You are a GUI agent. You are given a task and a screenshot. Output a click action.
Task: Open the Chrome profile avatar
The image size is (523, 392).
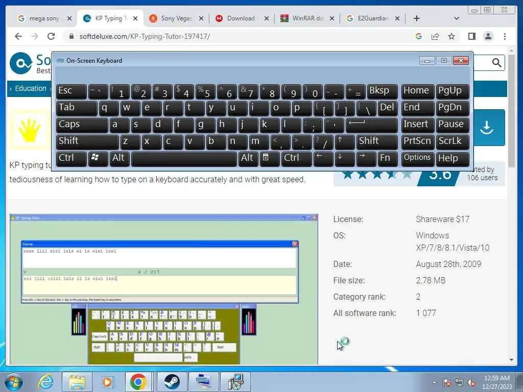tap(488, 36)
